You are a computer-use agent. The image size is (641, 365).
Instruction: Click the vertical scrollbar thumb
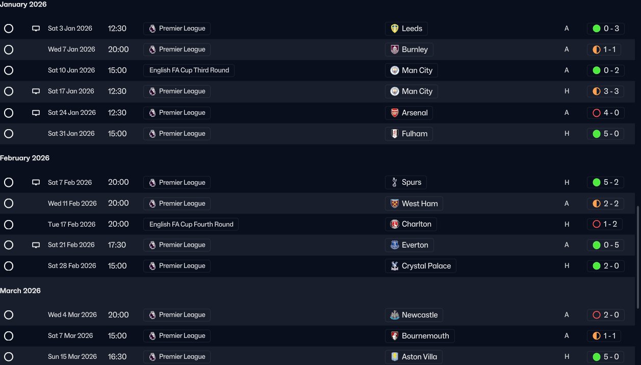[638, 257]
